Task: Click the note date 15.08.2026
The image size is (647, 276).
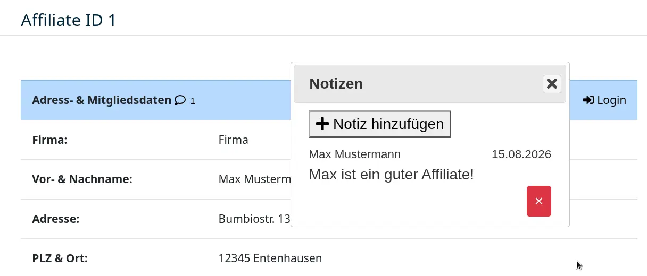Action: click(521, 154)
